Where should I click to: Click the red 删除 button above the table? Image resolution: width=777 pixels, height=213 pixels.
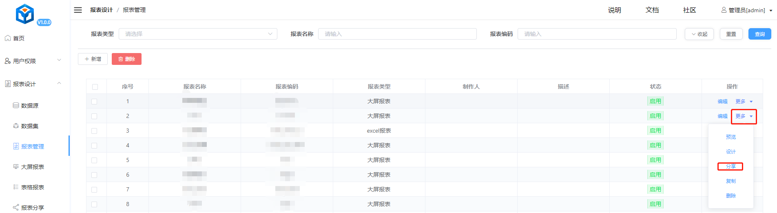(x=126, y=59)
